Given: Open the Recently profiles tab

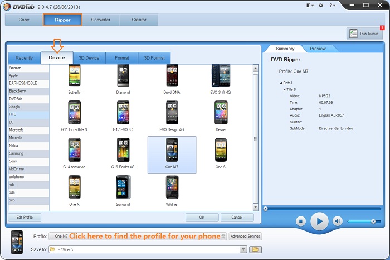Looking at the screenshot, I should point(24,58).
